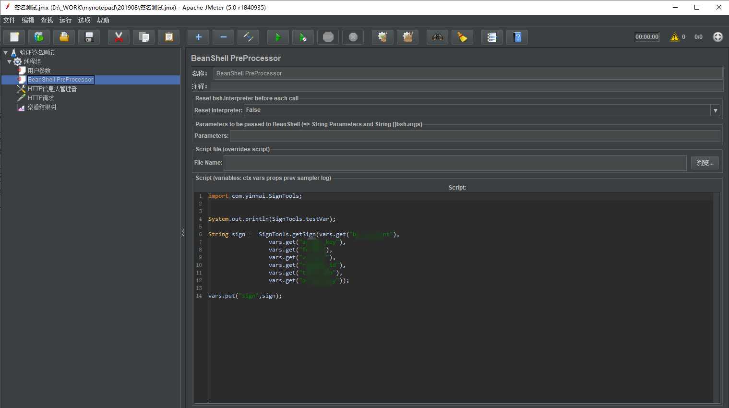Select the 线程组 tree node
Screen dimensions: 729x408
(x=32, y=61)
